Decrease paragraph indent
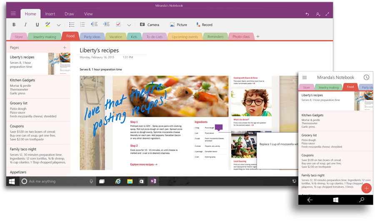Screen dimensions: 375x221 (94, 25)
